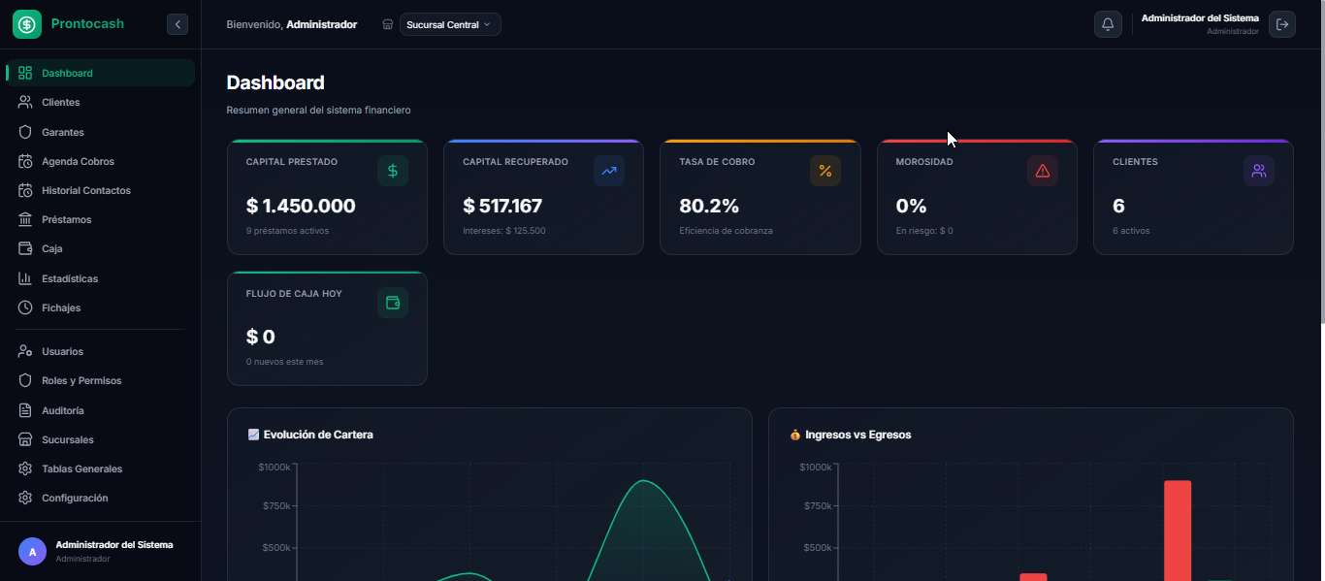1325x581 pixels.
Task: Click the Historial Contactos sidebar icon
Action: point(25,190)
